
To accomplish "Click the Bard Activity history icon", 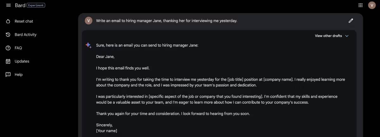I will click(x=8, y=35).
